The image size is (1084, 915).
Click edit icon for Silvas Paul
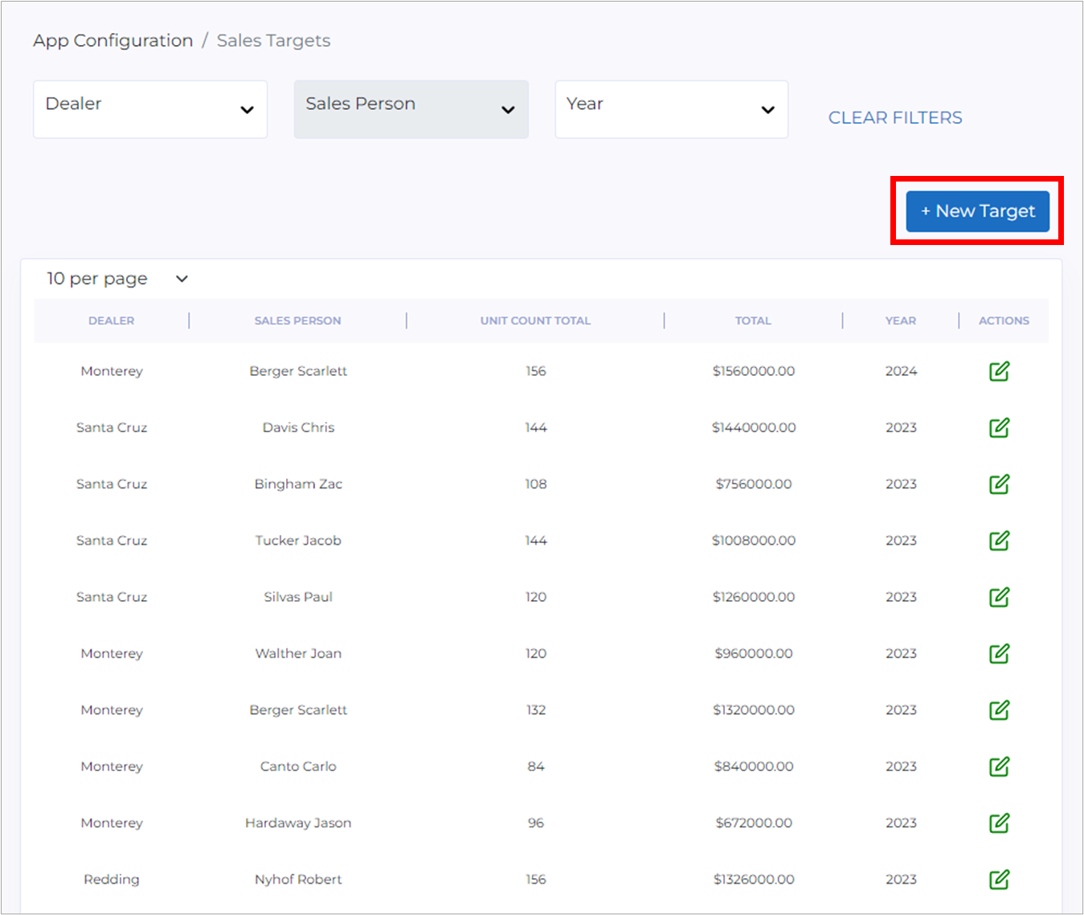click(999, 597)
